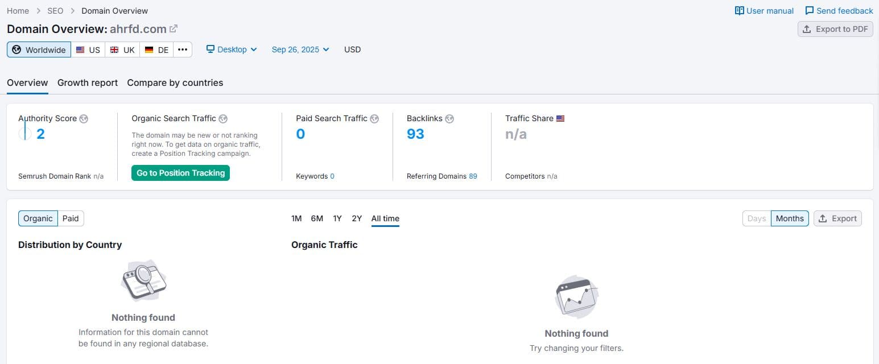Screen dimensions: 879x364
Task: Select the 1M time range
Action: [296, 218]
